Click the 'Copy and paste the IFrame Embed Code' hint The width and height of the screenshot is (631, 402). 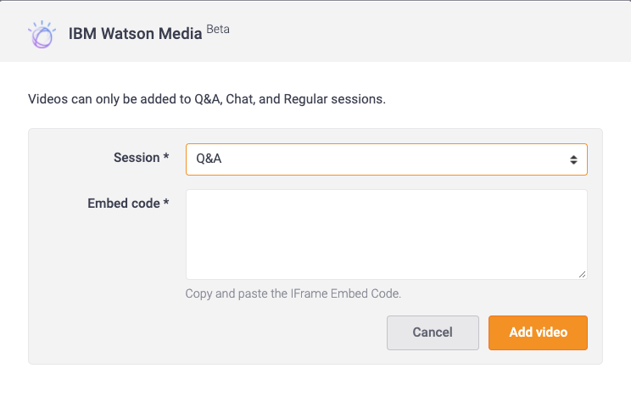click(x=293, y=293)
